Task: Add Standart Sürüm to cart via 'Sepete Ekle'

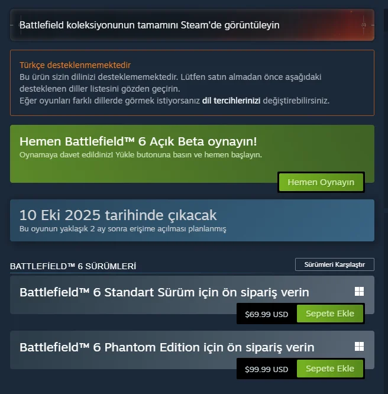Action: tap(330, 314)
